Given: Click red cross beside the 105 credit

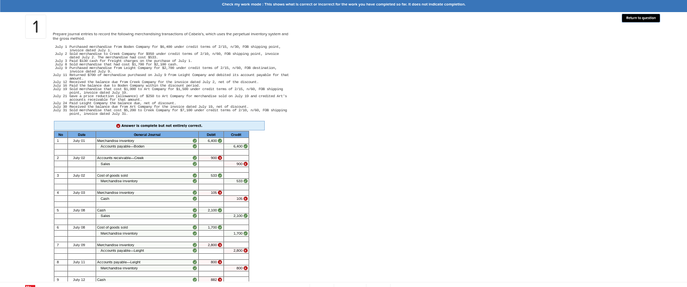Looking at the screenshot, I should pyautogui.click(x=246, y=198).
